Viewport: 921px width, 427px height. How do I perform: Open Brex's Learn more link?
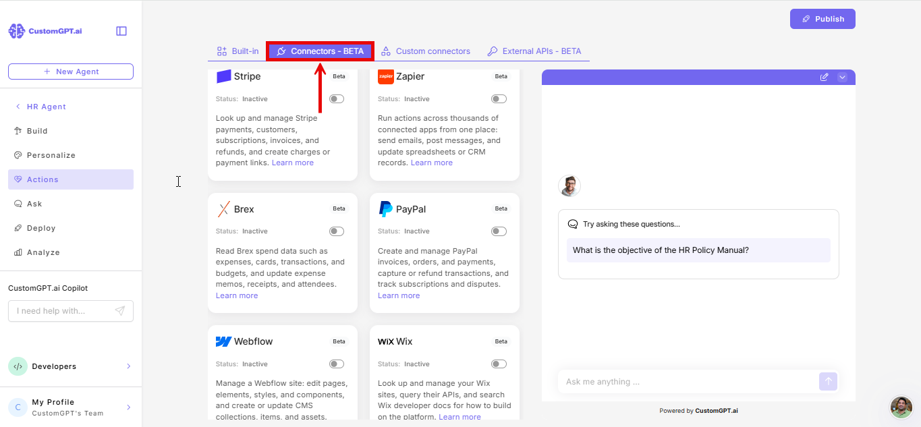pos(237,295)
